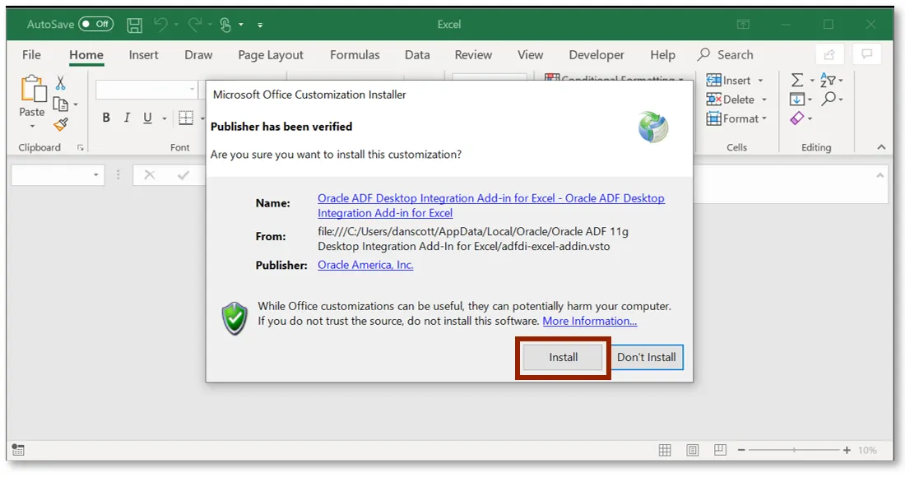Toggle Bold formatting
Screen dimensions: 905x482
106,118
